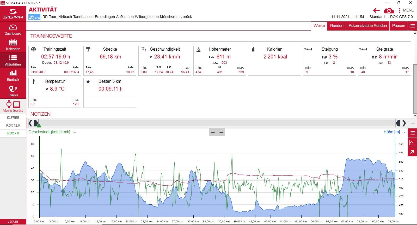Expand the Geschwindigkeit axis dropdown

pyautogui.click(x=75, y=133)
